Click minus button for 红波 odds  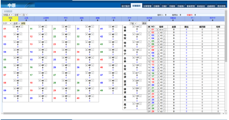click(x=140, y=73)
